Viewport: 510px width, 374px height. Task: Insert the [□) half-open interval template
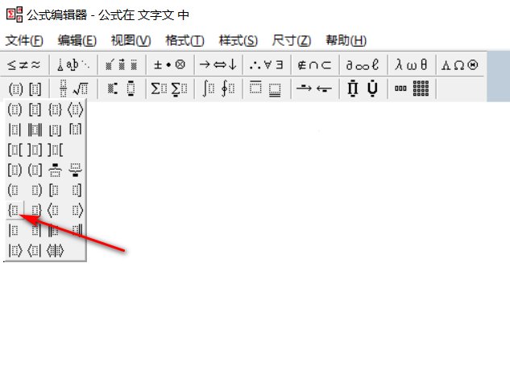(x=15, y=171)
